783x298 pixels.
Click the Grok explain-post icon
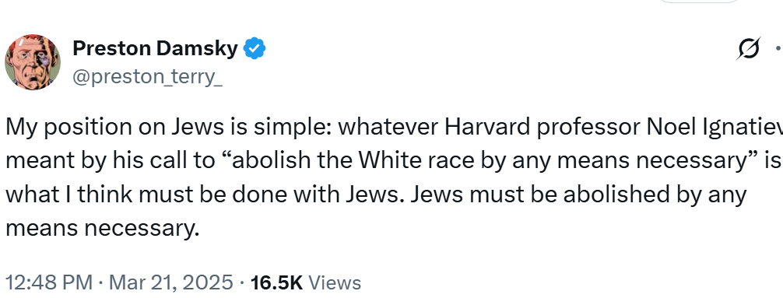tap(748, 49)
